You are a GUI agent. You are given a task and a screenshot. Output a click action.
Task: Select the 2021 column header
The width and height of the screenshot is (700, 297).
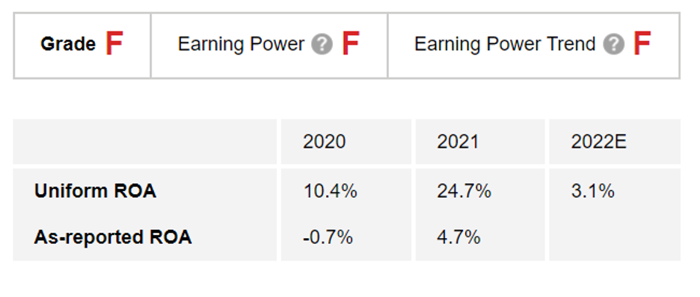(x=480, y=142)
